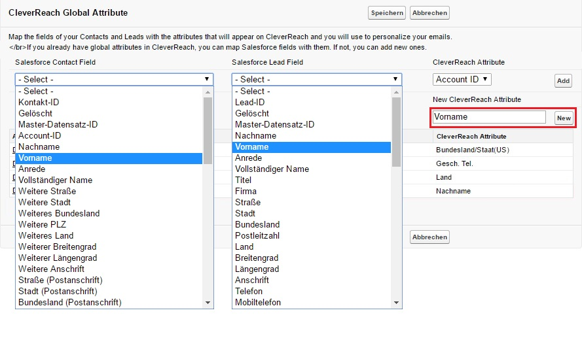Open the Account ID attribute dropdown
Viewport: 582px width, 338px height.
(x=462, y=79)
